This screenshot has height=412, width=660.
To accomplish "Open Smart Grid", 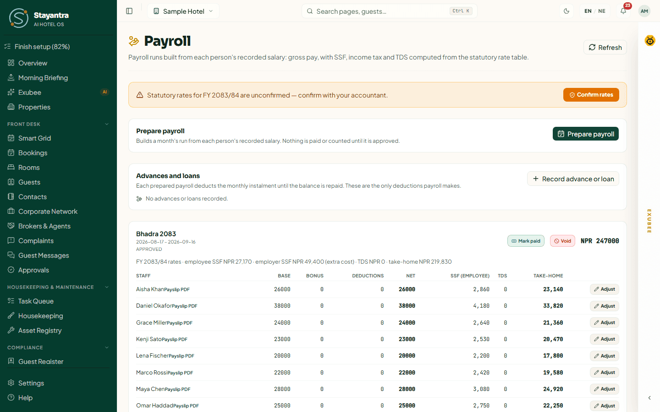I will click(58, 138).
